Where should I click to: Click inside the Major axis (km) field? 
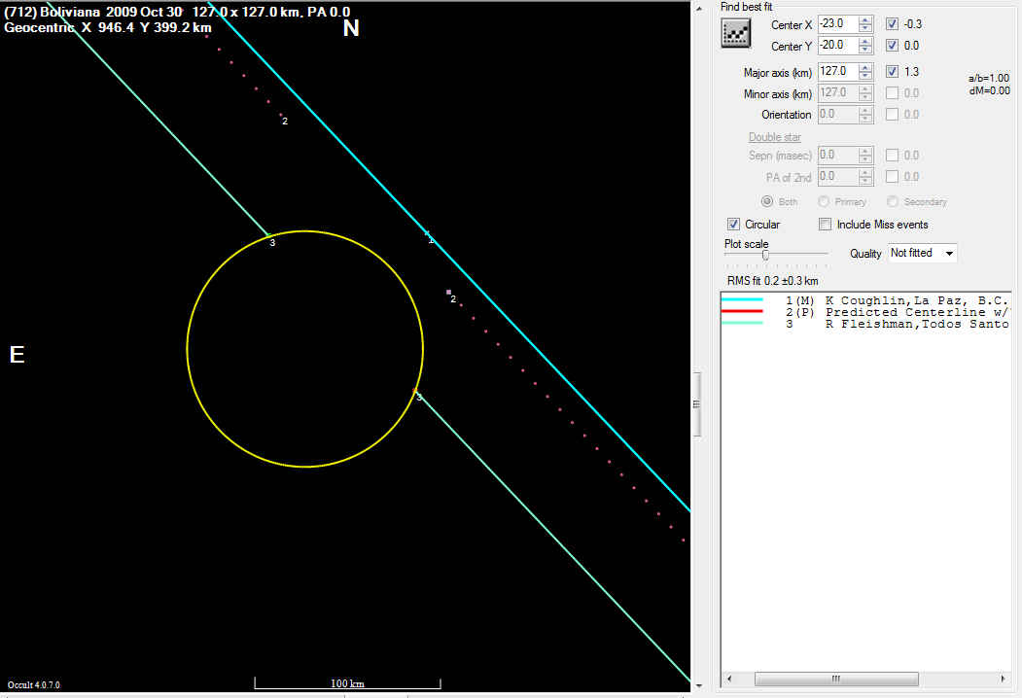click(x=836, y=72)
